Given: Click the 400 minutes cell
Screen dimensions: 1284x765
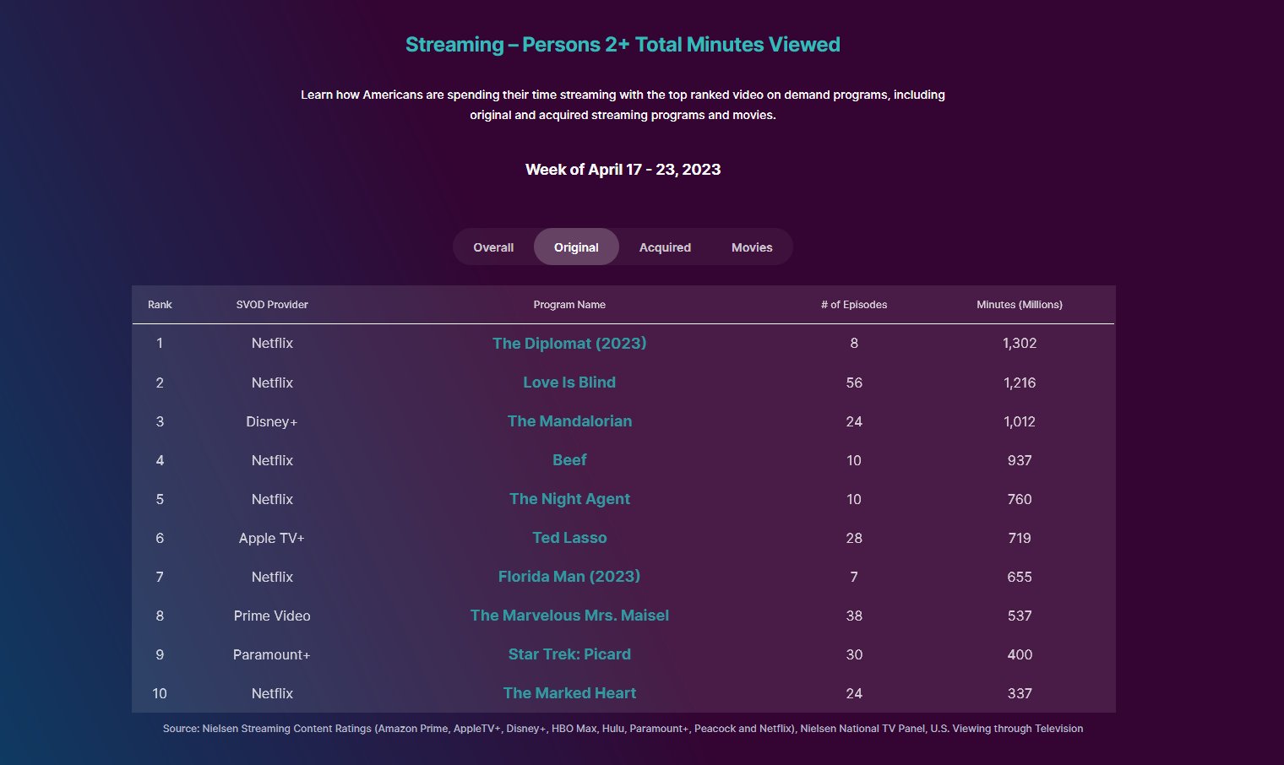Looking at the screenshot, I should (x=1020, y=654).
